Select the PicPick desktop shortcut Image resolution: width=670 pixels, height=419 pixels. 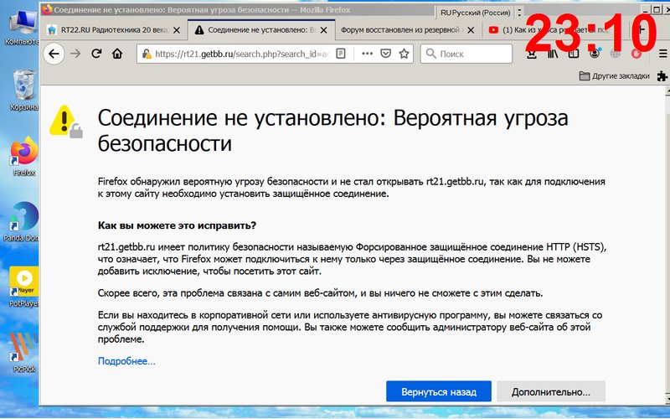tap(23, 352)
